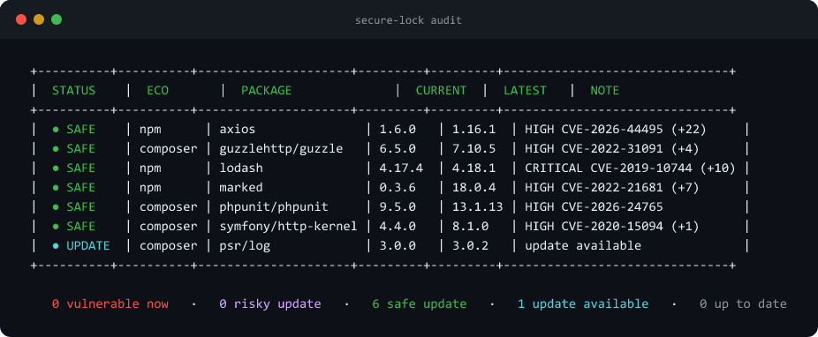Click the 'symfony/http-kernel' package name
The width and height of the screenshot is (818, 337).
click(289, 227)
